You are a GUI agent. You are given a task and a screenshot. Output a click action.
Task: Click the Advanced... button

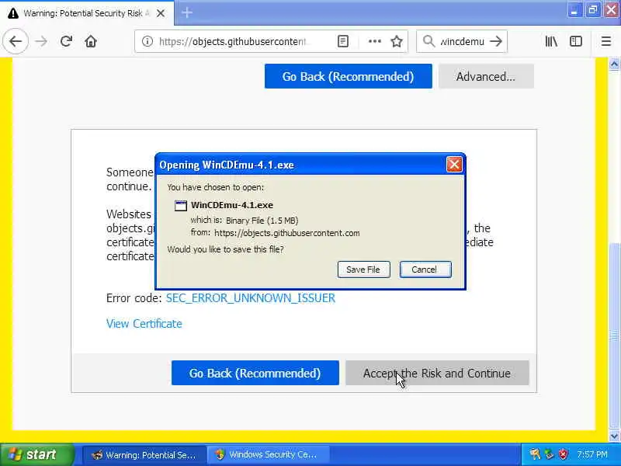tap(486, 76)
